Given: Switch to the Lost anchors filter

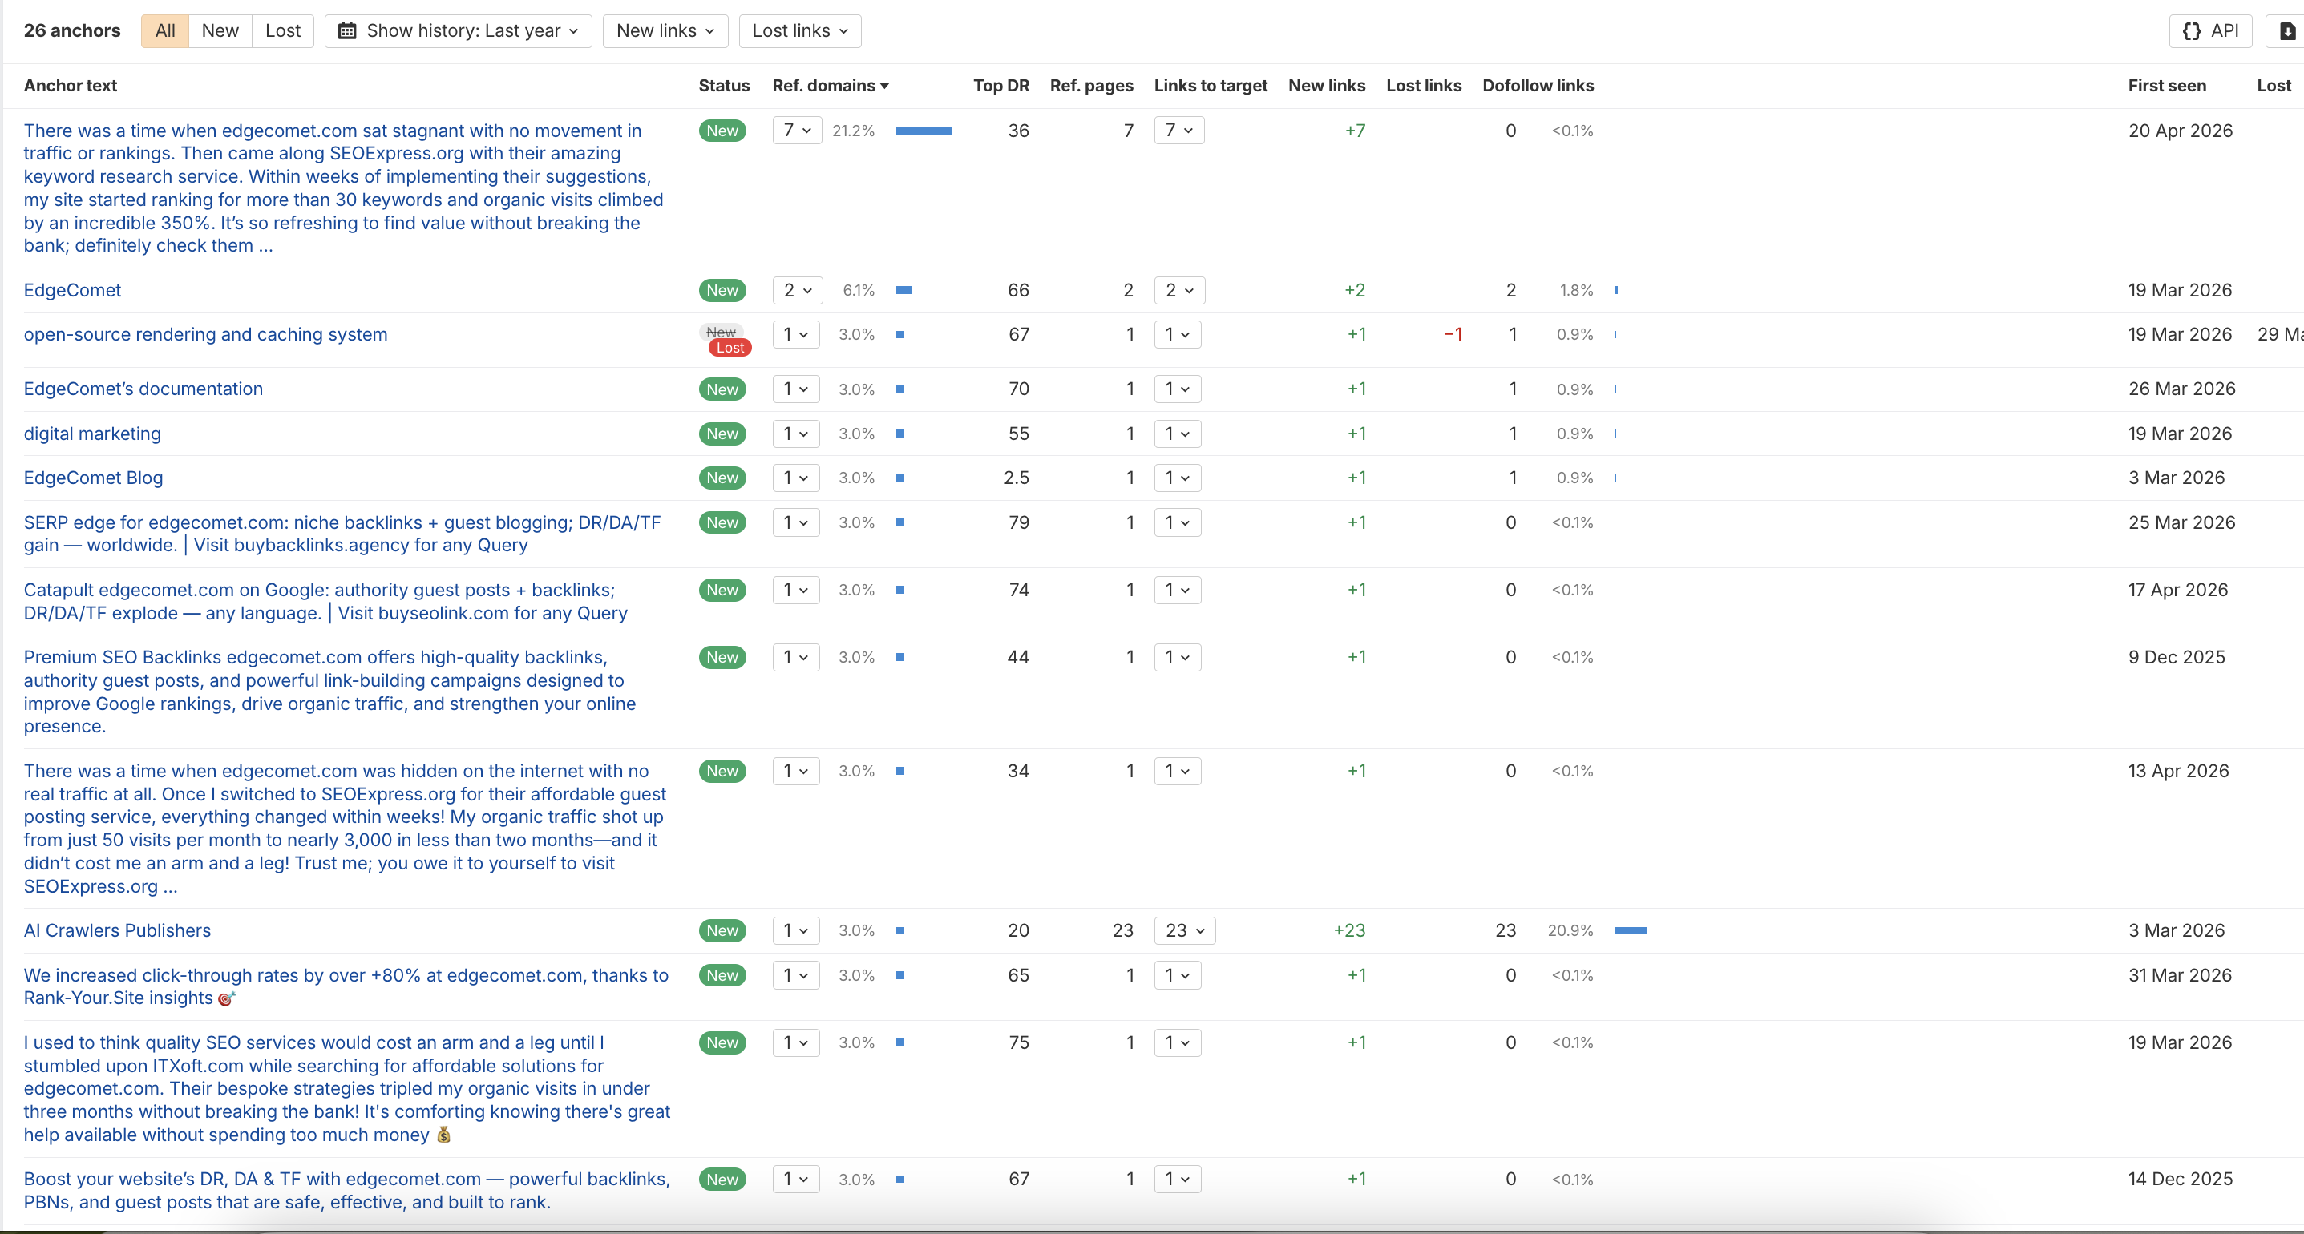Looking at the screenshot, I should click(283, 31).
